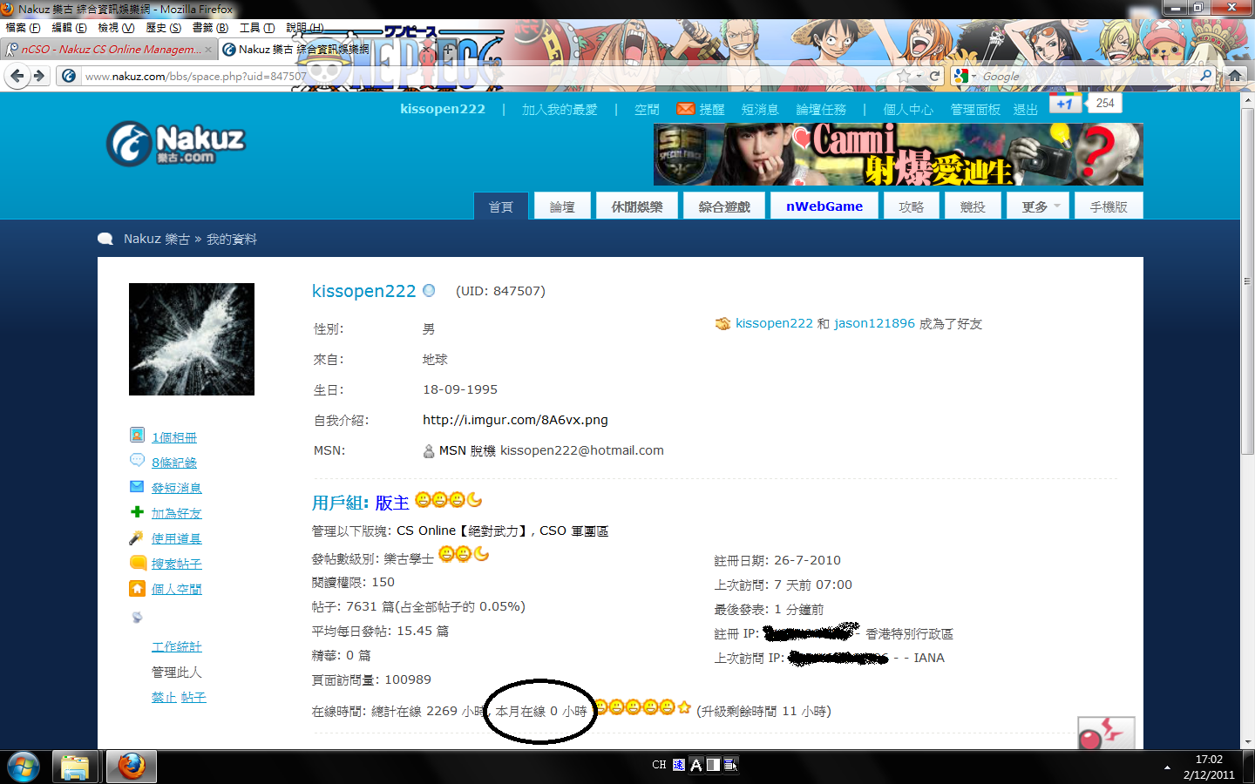Expand the 更多 navigation dropdown
This screenshot has width=1255, height=784.
[x=1040, y=206]
